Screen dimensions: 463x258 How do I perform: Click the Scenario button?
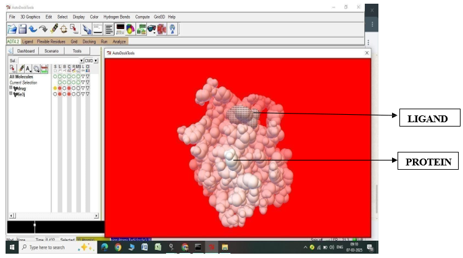[52, 51]
